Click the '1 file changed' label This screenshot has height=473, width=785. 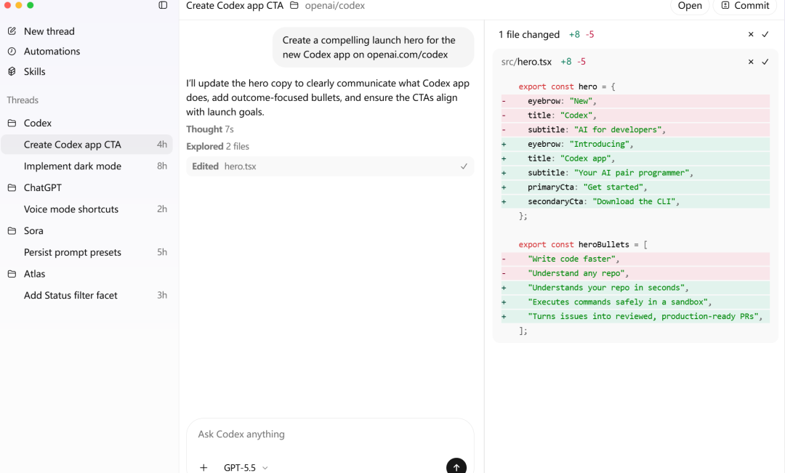click(x=529, y=35)
